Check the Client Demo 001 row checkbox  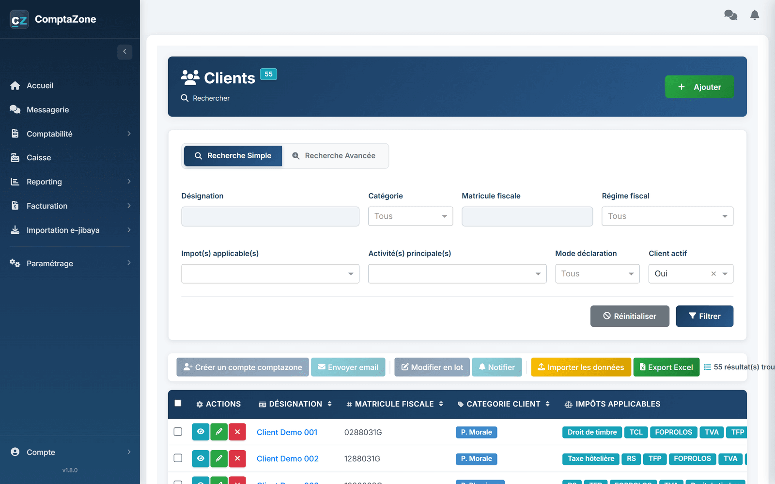[x=178, y=431]
